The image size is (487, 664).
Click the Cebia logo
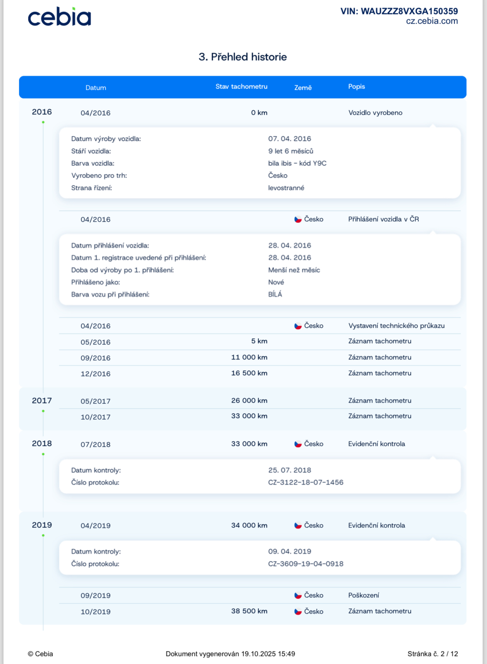pyautogui.click(x=59, y=17)
